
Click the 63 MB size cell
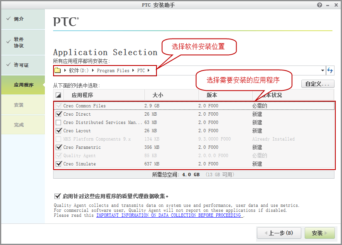click(151, 122)
